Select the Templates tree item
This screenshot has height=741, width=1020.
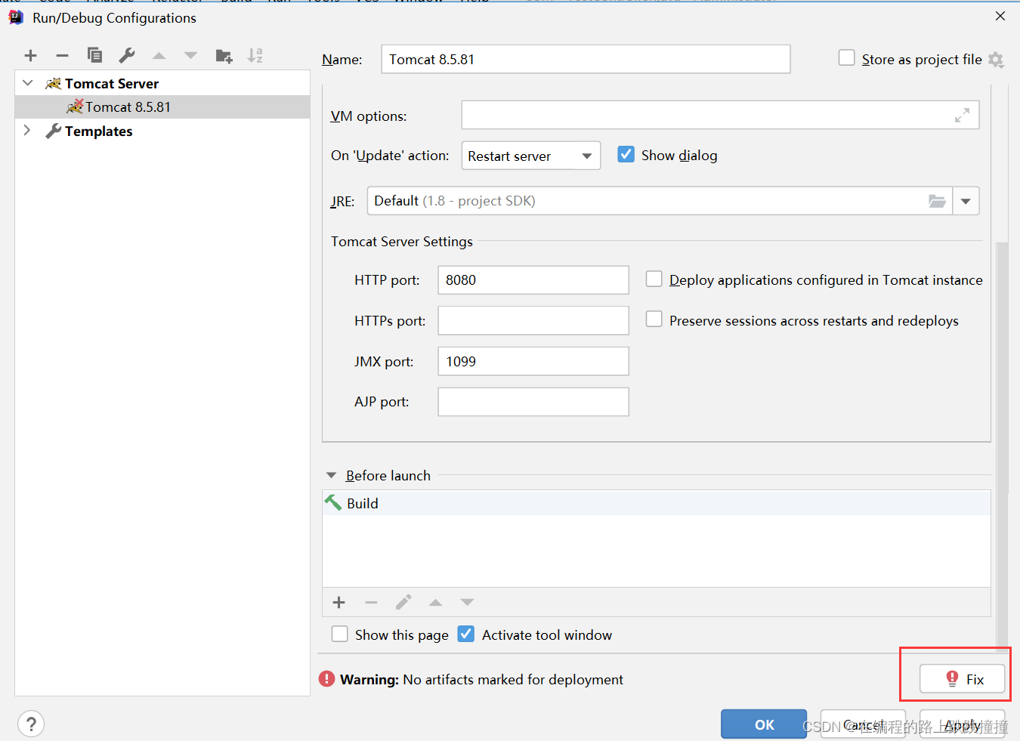click(98, 131)
